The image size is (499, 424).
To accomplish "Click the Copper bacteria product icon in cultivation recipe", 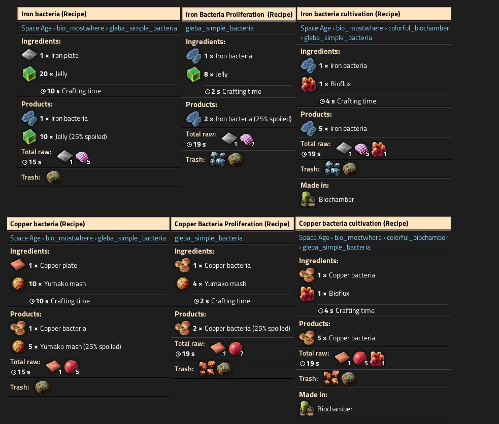I will 307,338.
